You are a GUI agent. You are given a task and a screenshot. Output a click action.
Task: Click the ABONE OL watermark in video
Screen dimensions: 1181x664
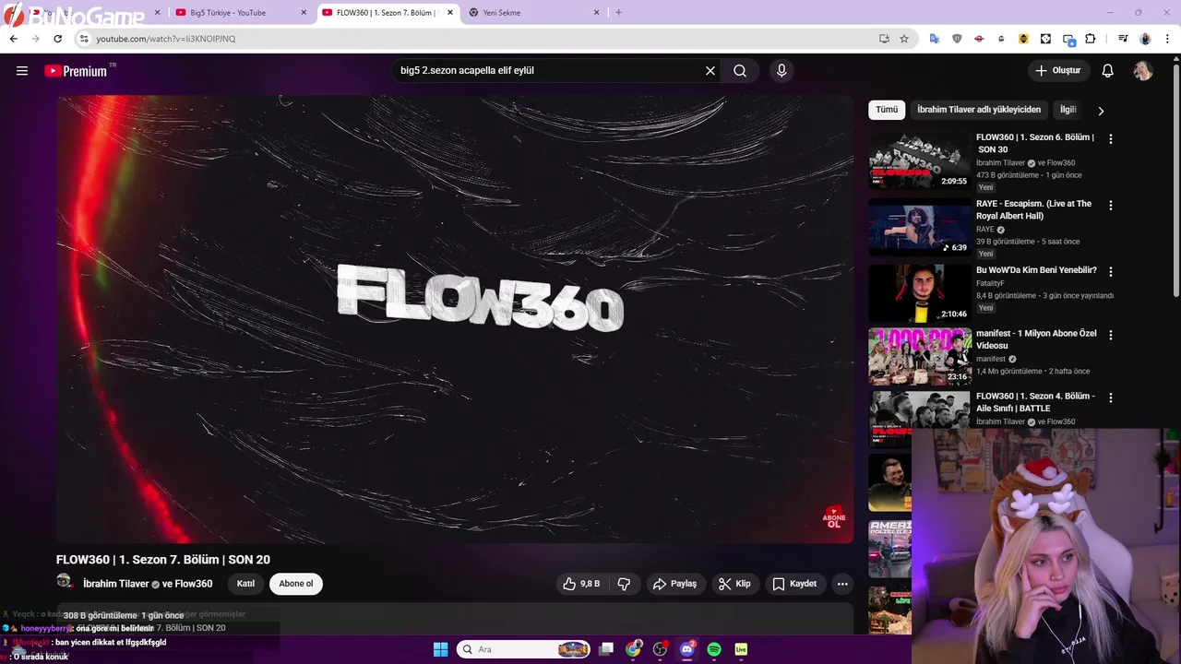click(x=834, y=517)
